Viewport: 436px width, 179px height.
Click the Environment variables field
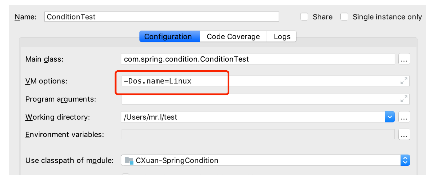257,134
